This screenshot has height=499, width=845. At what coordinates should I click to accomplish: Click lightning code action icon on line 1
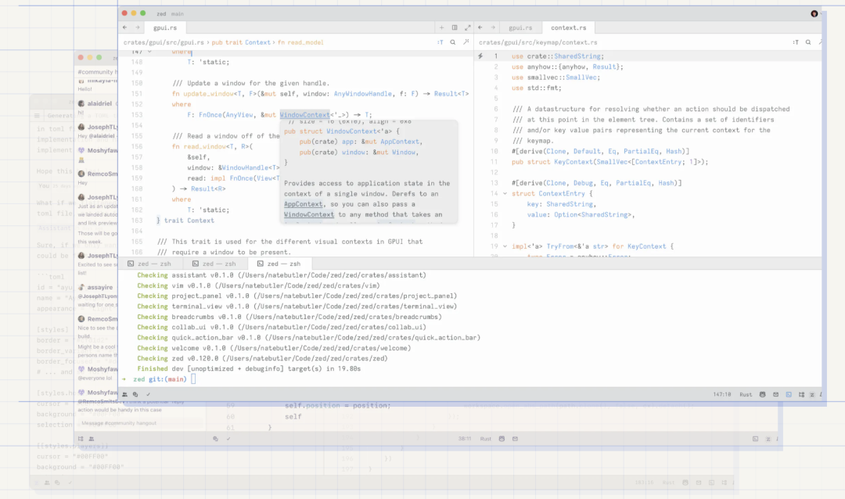(x=480, y=56)
